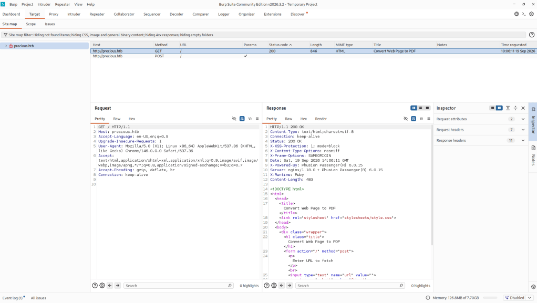
Task: Toggle hide non-printable characters in request
Action: 234,119
